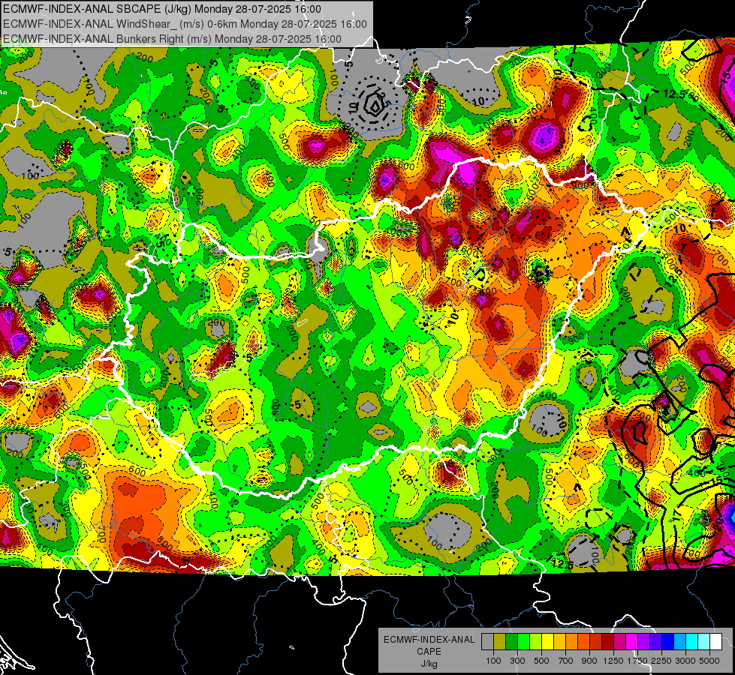Click the gray swatch in the CAPE legend
735x675 pixels.
(x=487, y=642)
